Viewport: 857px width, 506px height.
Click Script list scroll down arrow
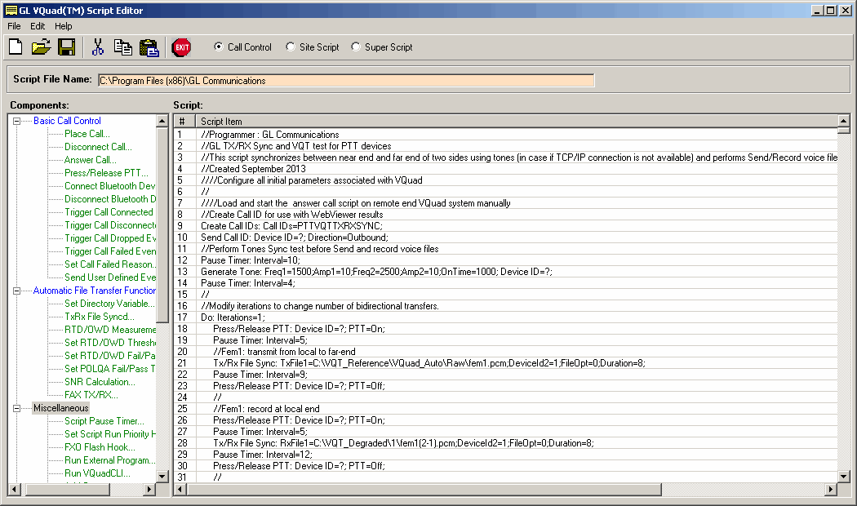click(843, 477)
